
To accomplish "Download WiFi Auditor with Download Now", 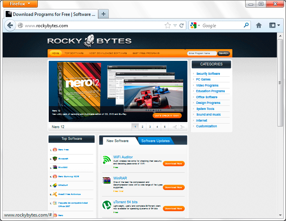I will coord(173,164).
